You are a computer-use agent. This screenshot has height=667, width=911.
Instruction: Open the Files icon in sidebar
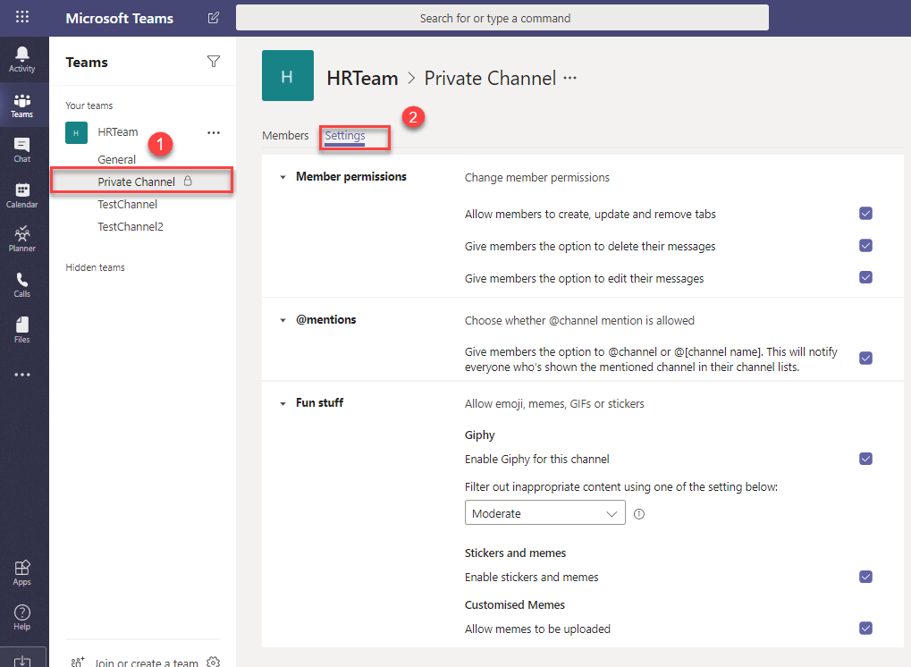click(22, 329)
